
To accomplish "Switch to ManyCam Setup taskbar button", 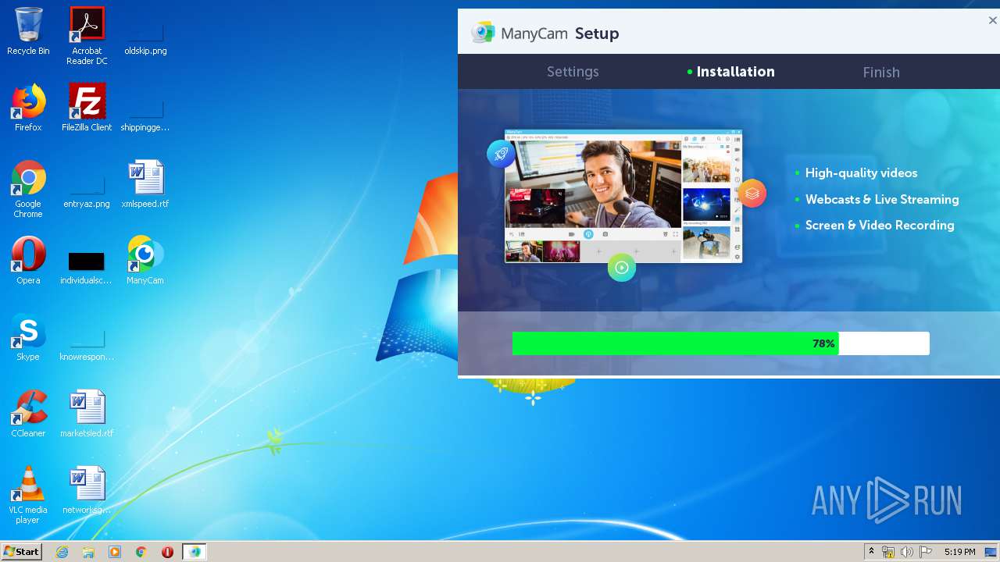I will 195,552.
